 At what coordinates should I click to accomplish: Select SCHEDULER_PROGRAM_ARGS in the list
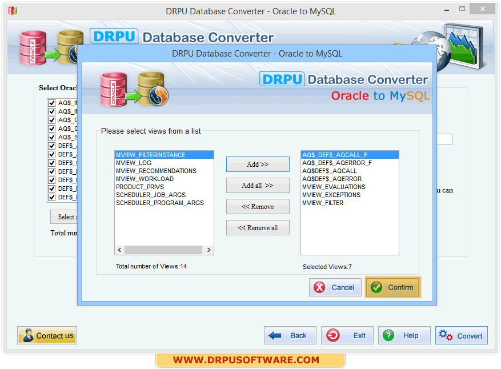(164, 203)
